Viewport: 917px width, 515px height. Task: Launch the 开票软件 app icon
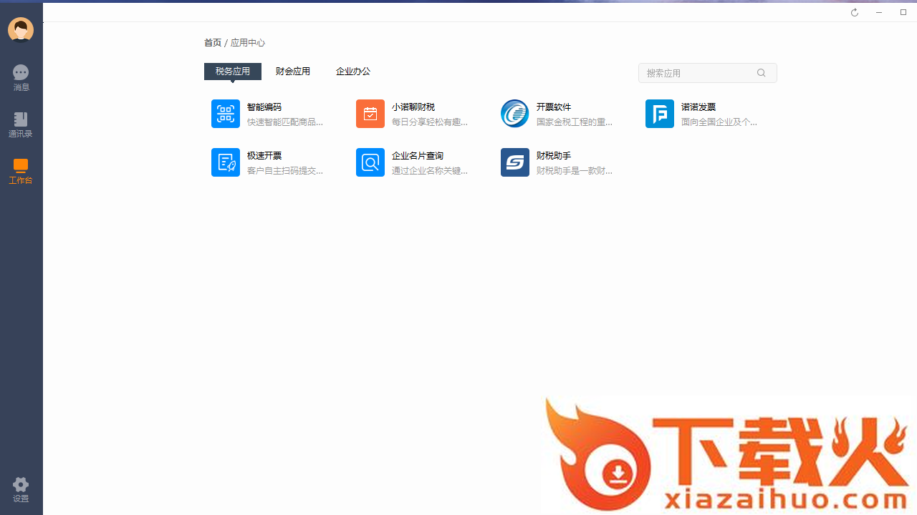pos(515,114)
